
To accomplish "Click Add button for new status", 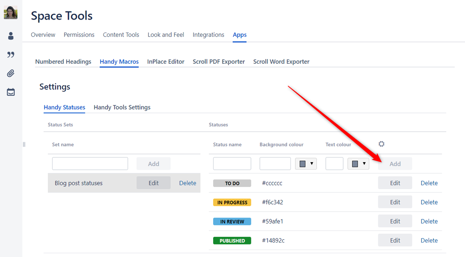I will [x=395, y=164].
